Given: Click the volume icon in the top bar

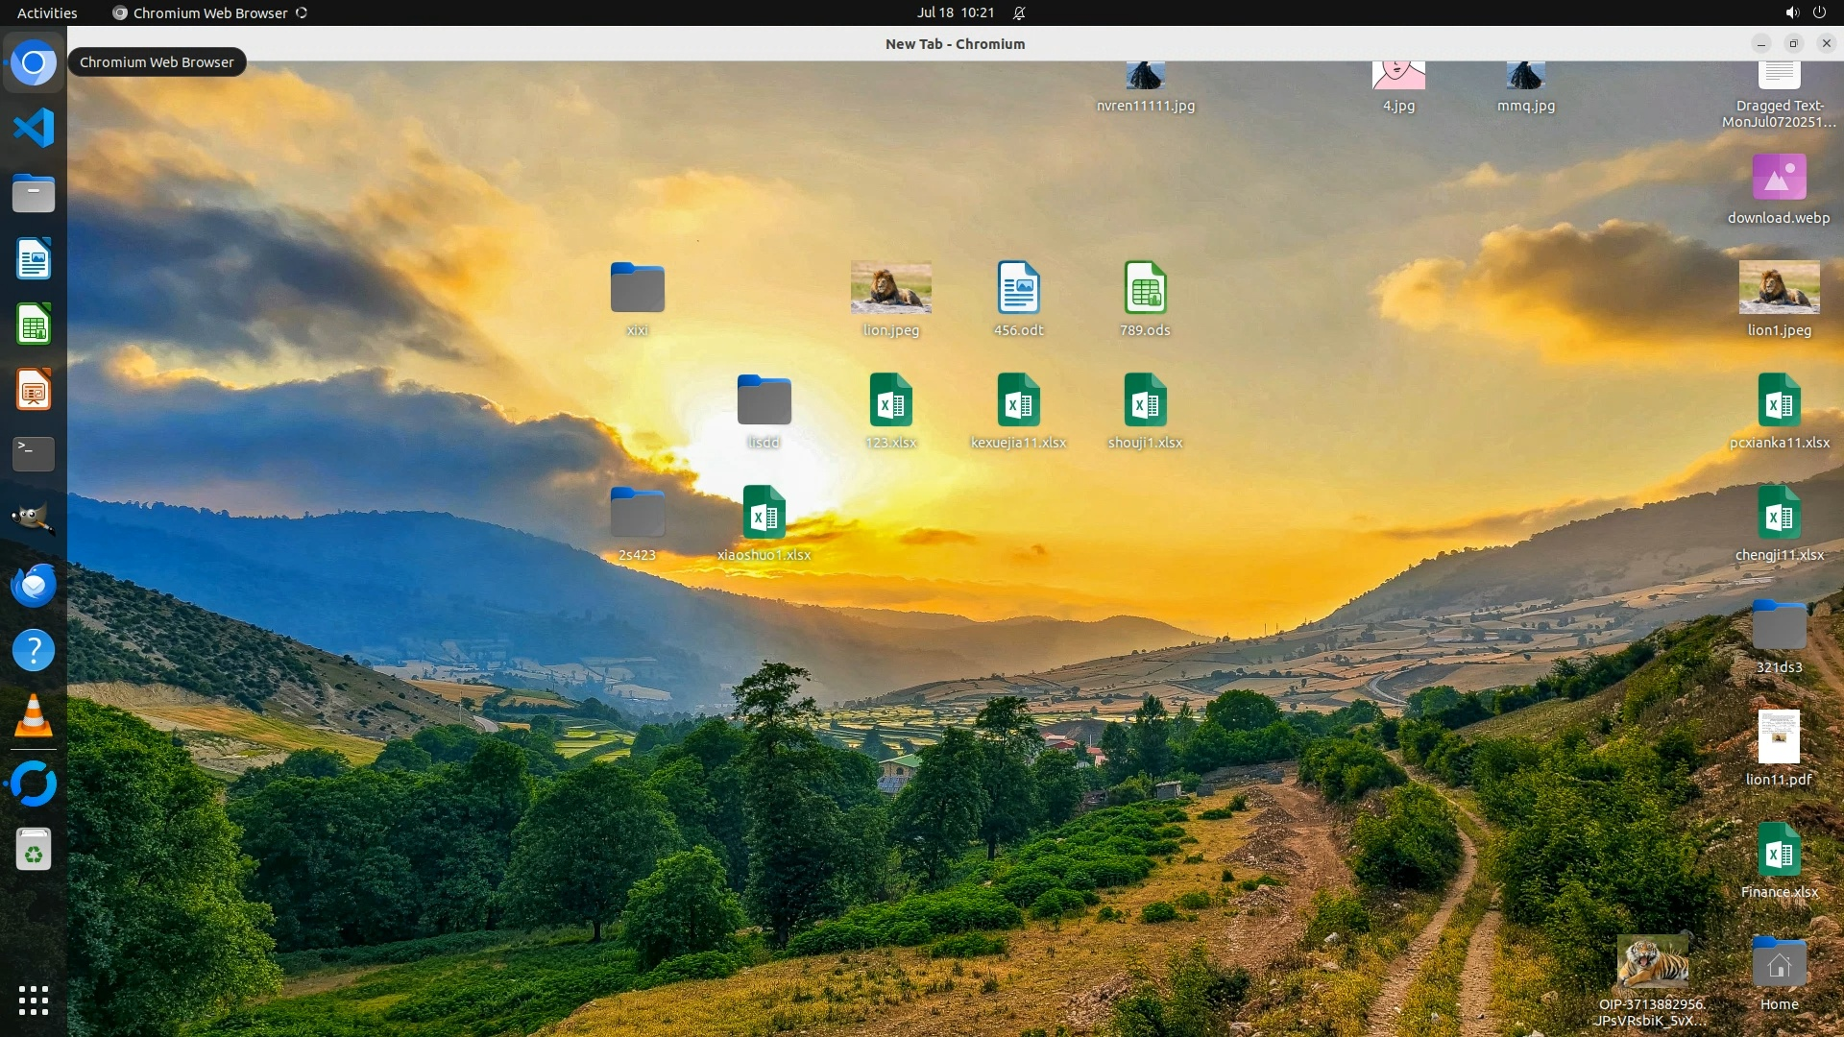Looking at the screenshot, I should [x=1791, y=12].
